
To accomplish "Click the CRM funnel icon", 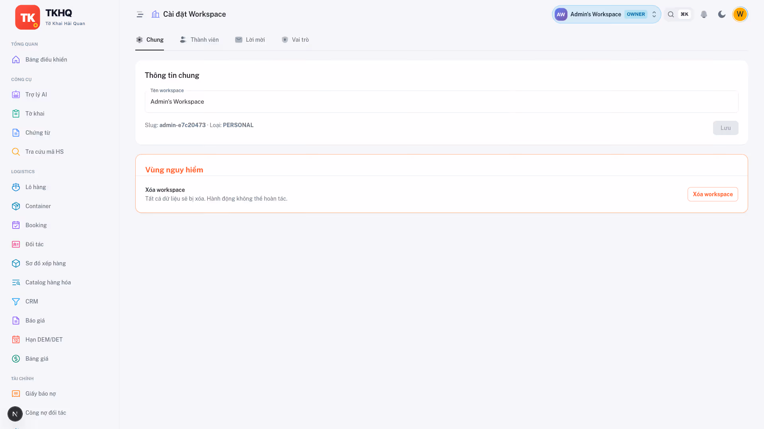I will [x=16, y=301].
